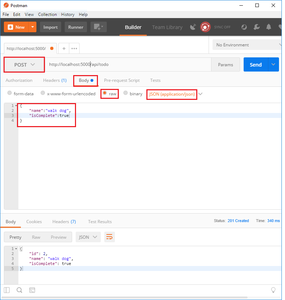
Task: Open the Runner
Action: [x=76, y=27]
